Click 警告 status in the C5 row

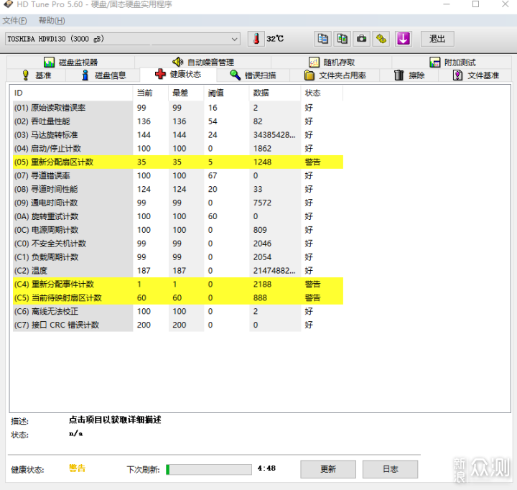pyautogui.click(x=312, y=297)
